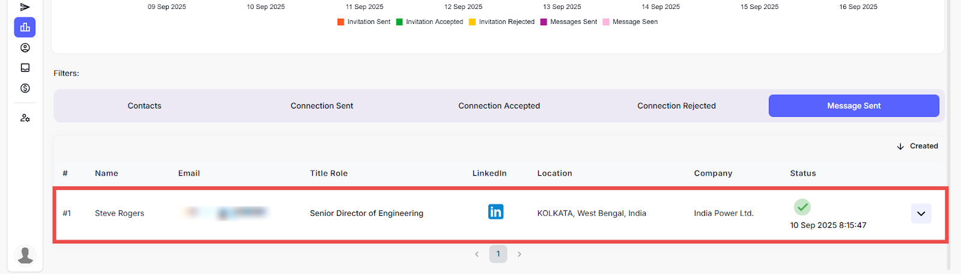Image resolution: width=961 pixels, height=274 pixels.
Task: Switch to Connection Accepted filter tab
Action: point(499,106)
